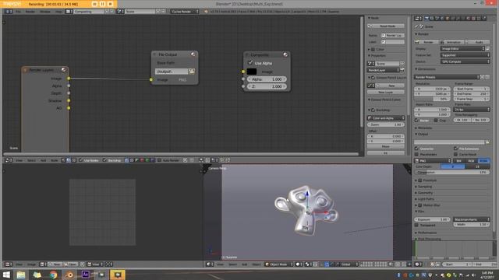Expand the Metadata panel
The image size is (499, 280).
pyautogui.click(x=425, y=128)
